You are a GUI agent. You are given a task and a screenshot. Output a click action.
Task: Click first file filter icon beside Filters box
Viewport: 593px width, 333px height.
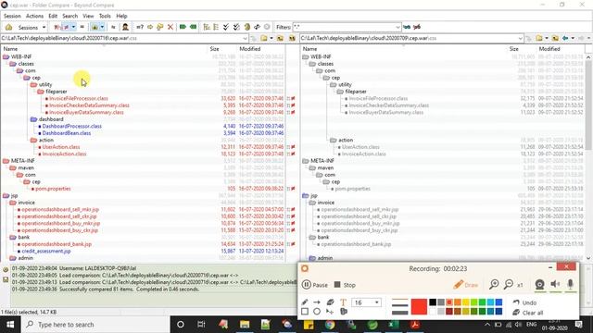coord(407,27)
